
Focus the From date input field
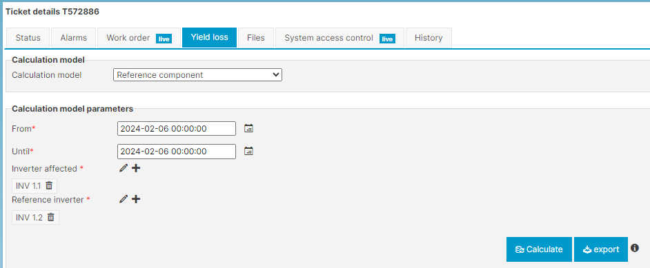[177, 129]
